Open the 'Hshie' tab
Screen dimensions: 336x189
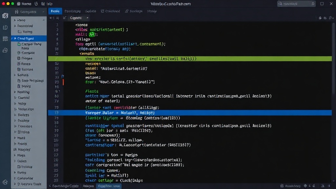pos(152,11)
